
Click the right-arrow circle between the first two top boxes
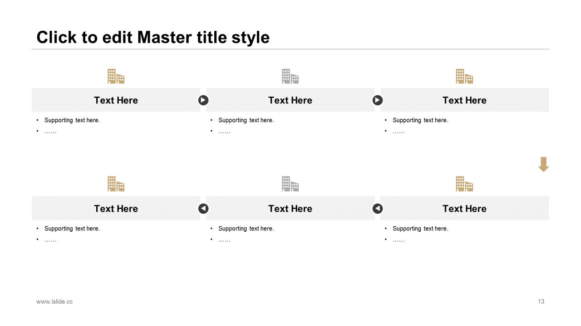pyautogui.click(x=203, y=100)
